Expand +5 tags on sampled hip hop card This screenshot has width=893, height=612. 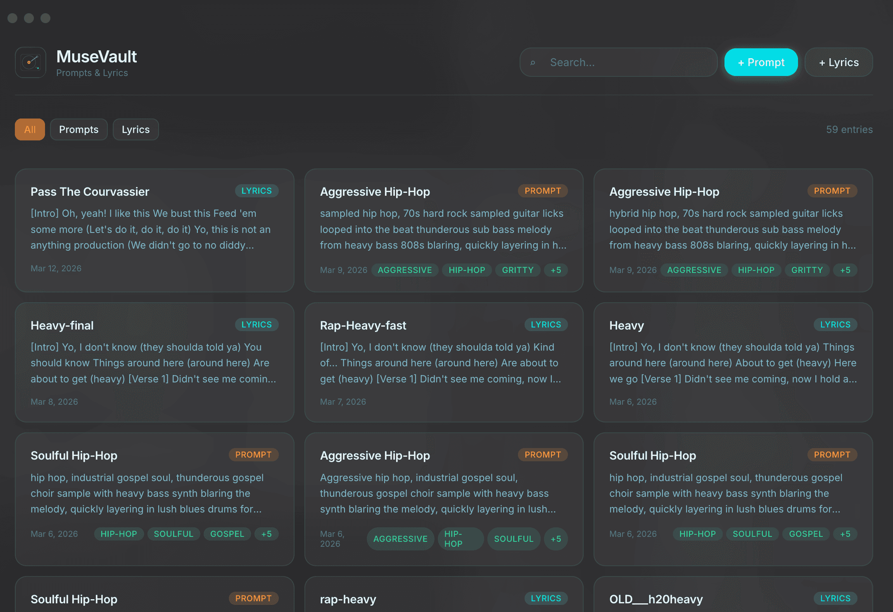coord(556,270)
